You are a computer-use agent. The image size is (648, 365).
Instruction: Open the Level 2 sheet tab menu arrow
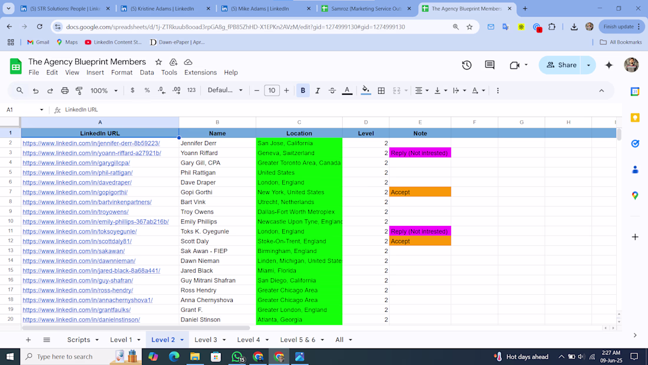click(182, 340)
